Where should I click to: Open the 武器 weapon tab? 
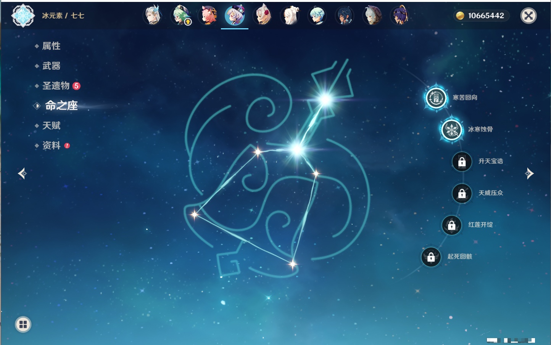(x=51, y=66)
